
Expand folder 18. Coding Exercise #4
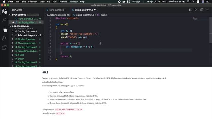(13, 62)
